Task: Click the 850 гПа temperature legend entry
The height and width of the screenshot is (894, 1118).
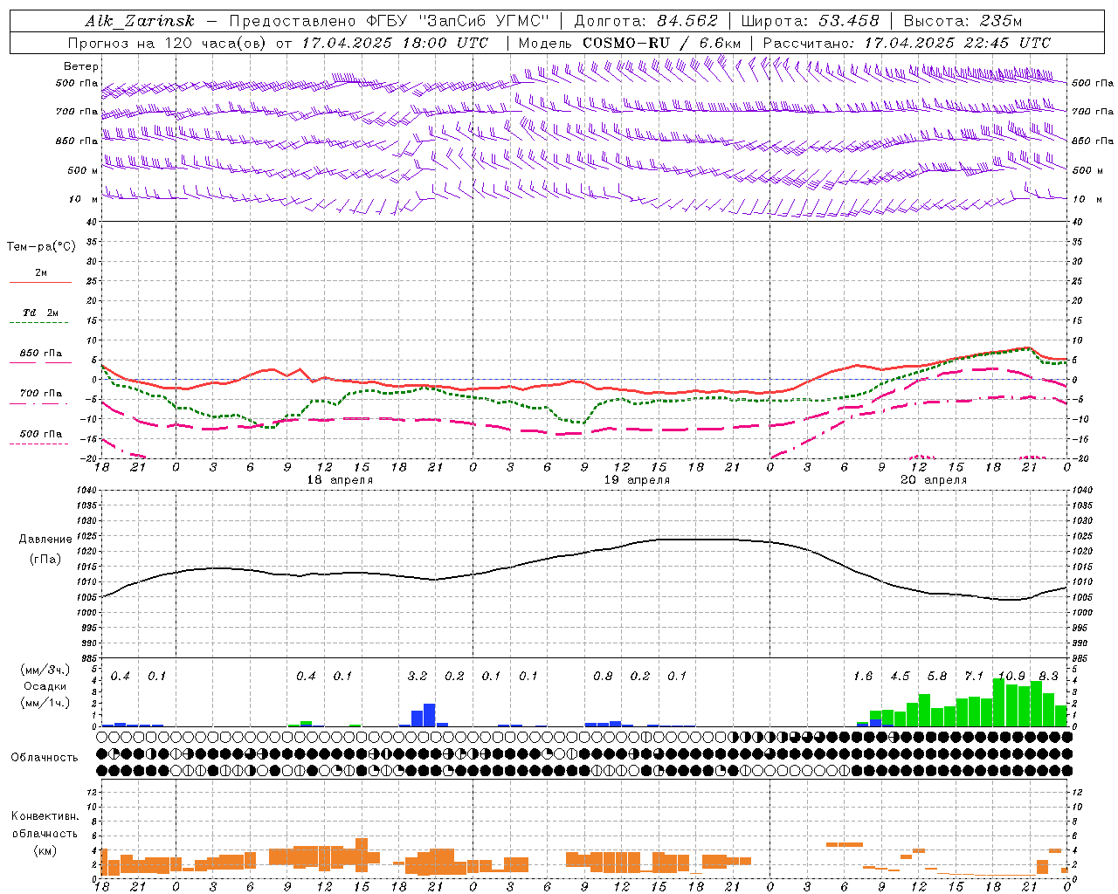Action: pyautogui.click(x=41, y=354)
